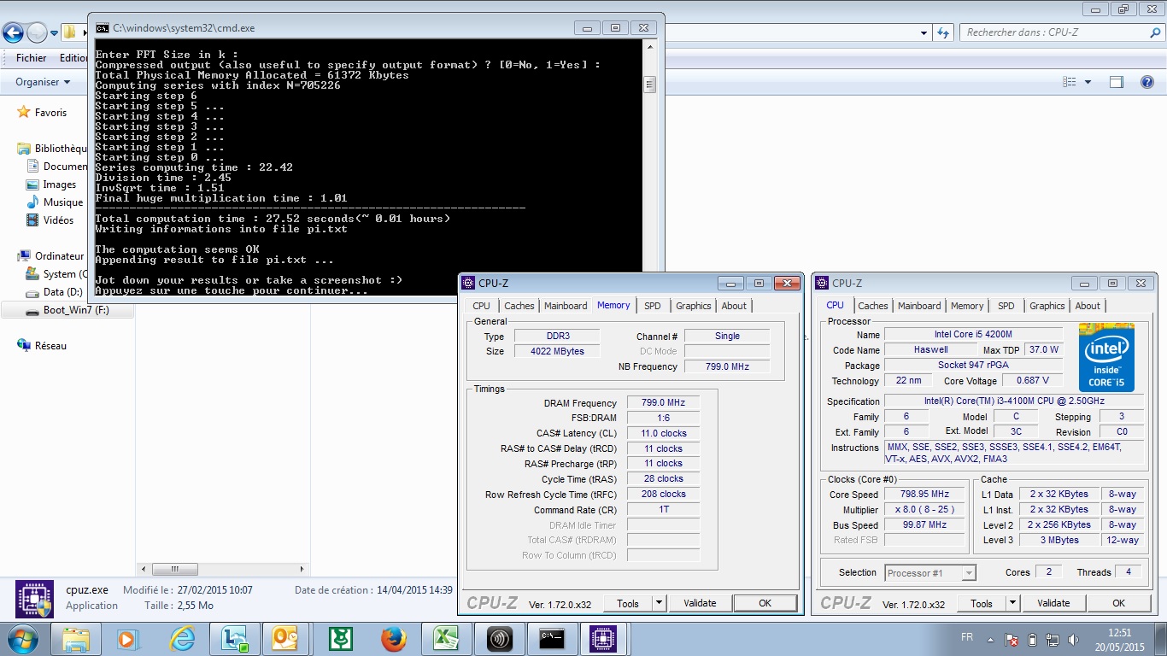The image size is (1167, 656).
Task: Click the volume speaker tray icon
Action: [1072, 639]
